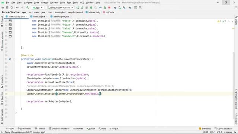Go to next highlighted error arrow
238x134 pixels.
tap(232, 21)
